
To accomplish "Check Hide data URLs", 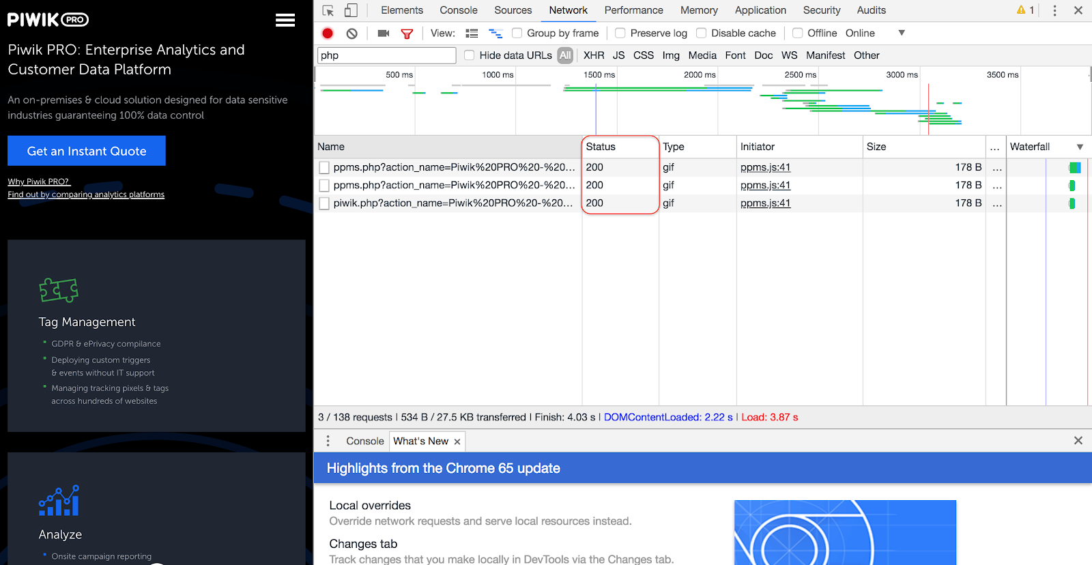I will click(x=470, y=55).
